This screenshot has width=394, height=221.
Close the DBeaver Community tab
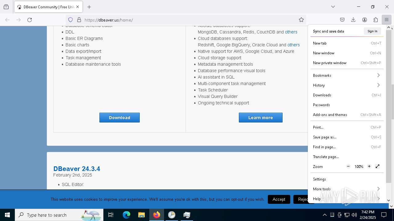point(78,7)
